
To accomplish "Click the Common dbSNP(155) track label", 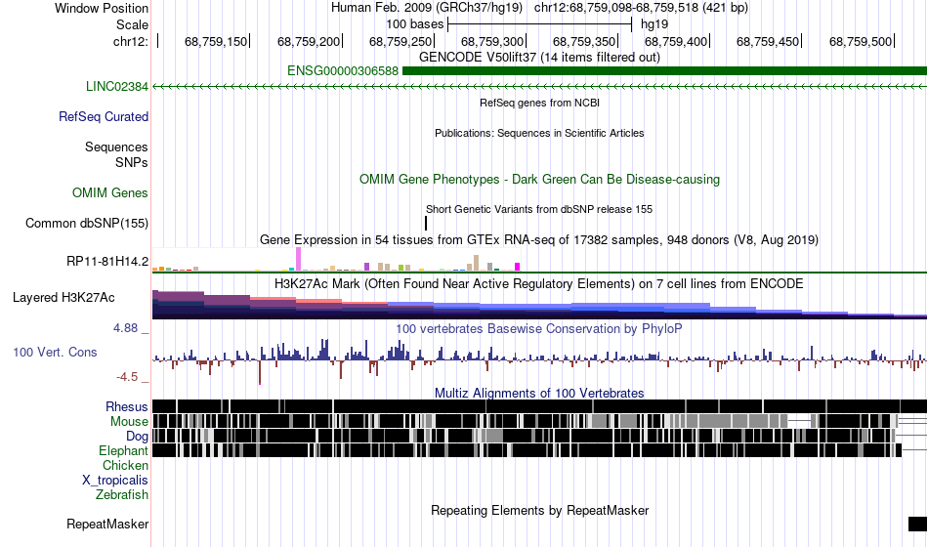I will point(87,223).
